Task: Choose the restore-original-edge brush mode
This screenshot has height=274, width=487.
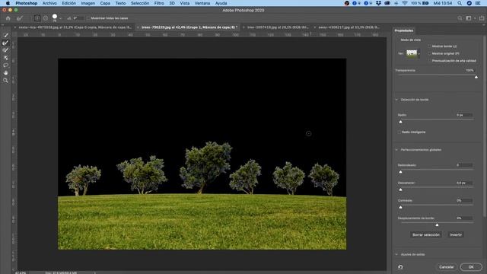Action: click(x=46, y=18)
